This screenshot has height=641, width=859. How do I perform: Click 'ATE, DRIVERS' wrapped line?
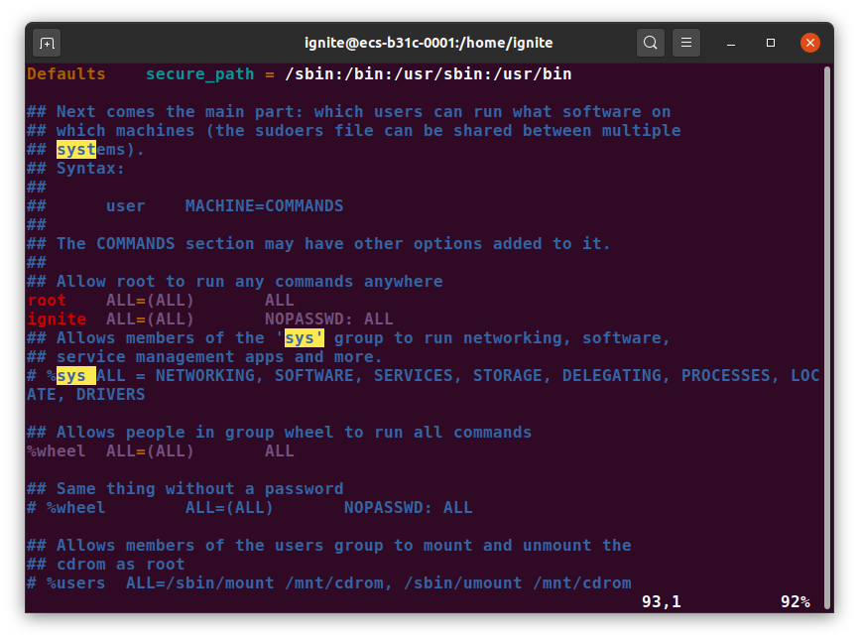[x=86, y=395]
